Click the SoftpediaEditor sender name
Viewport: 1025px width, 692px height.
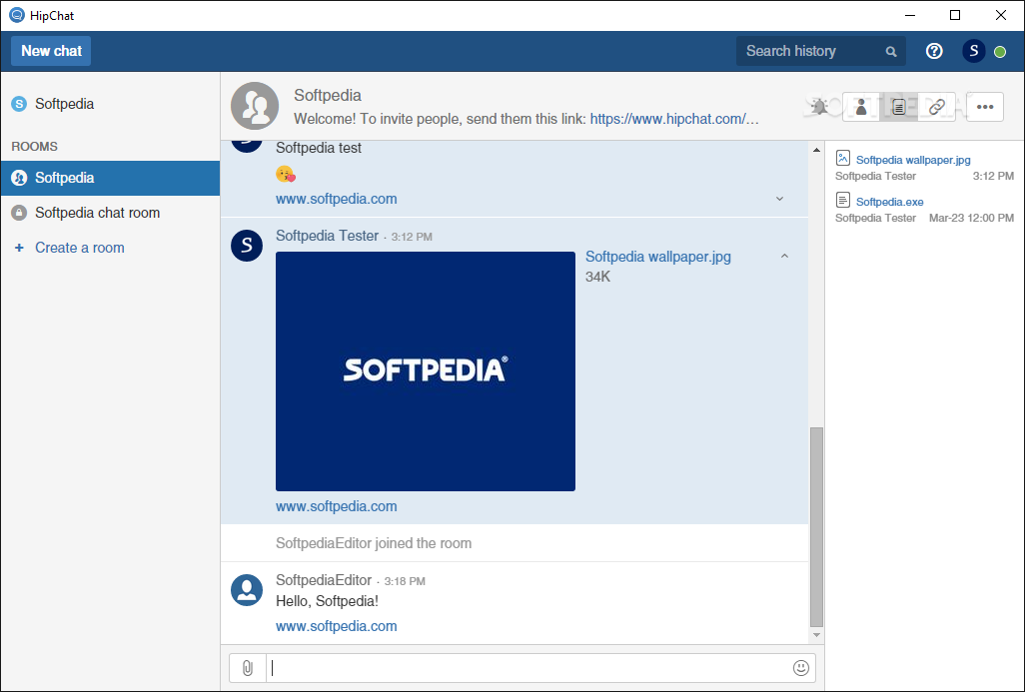324,580
